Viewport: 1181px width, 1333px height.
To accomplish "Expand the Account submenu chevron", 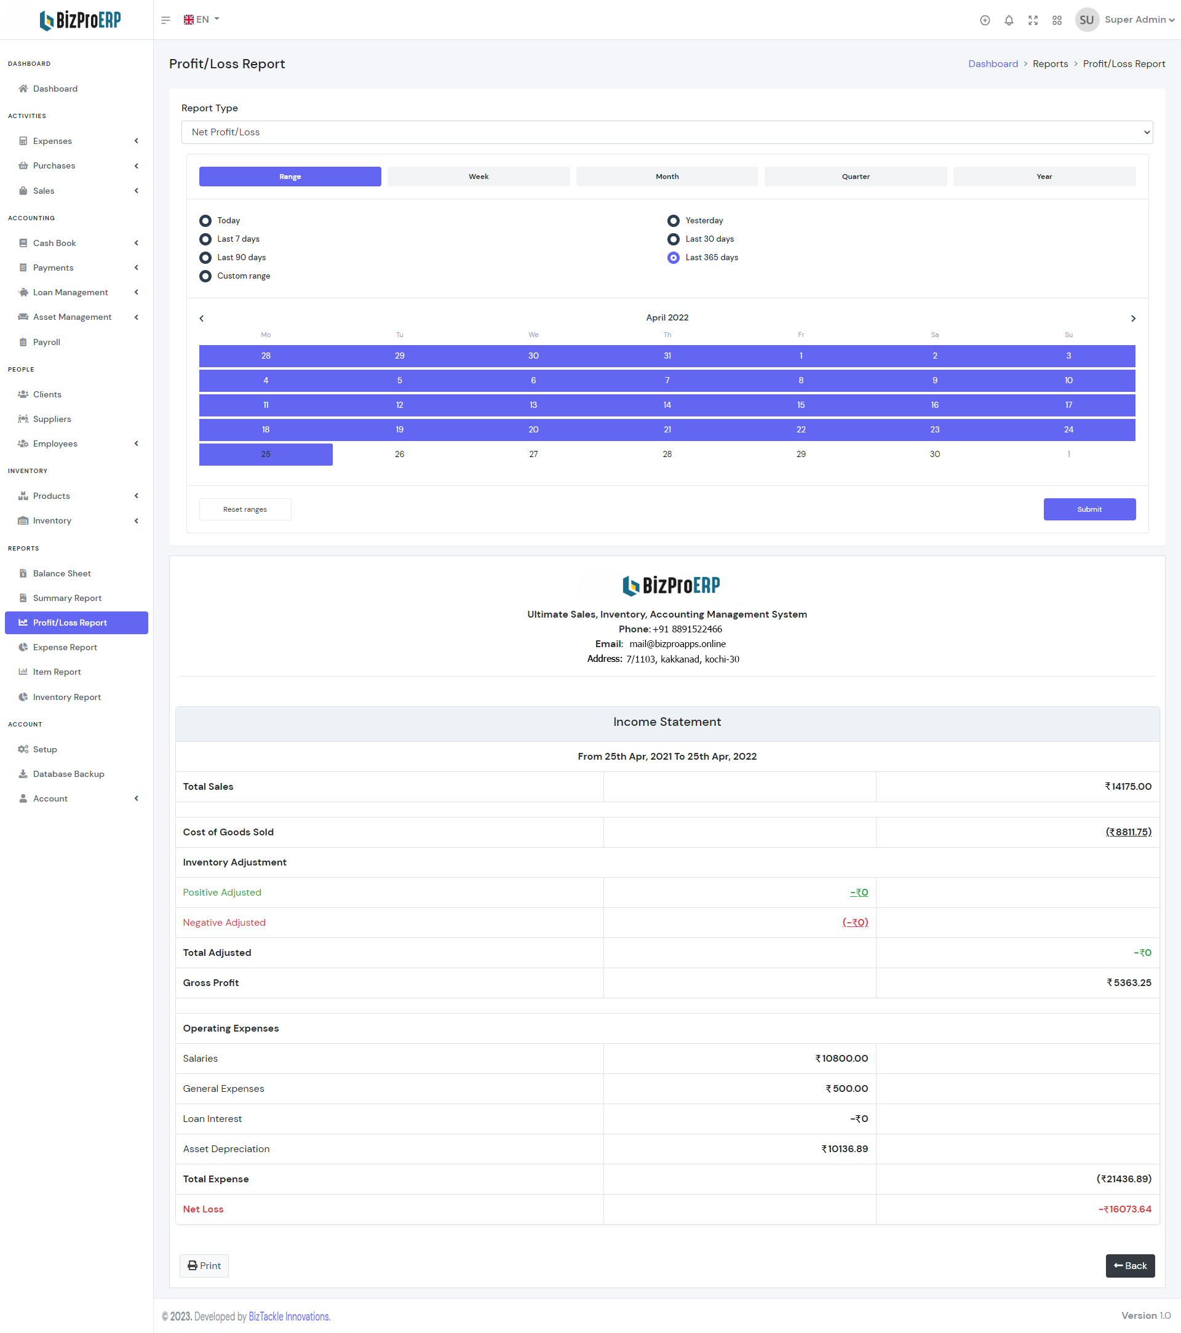I will point(137,798).
